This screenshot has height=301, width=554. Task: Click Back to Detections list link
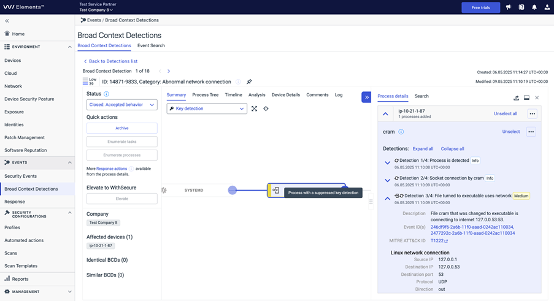click(x=110, y=61)
